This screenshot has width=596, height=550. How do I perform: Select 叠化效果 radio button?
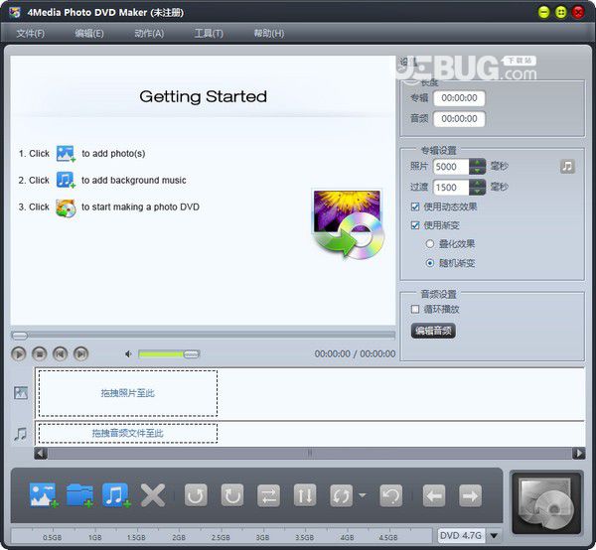pyautogui.click(x=429, y=244)
